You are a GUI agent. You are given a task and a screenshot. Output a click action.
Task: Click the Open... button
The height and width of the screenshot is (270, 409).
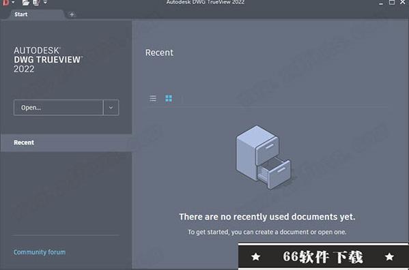pyautogui.click(x=59, y=107)
